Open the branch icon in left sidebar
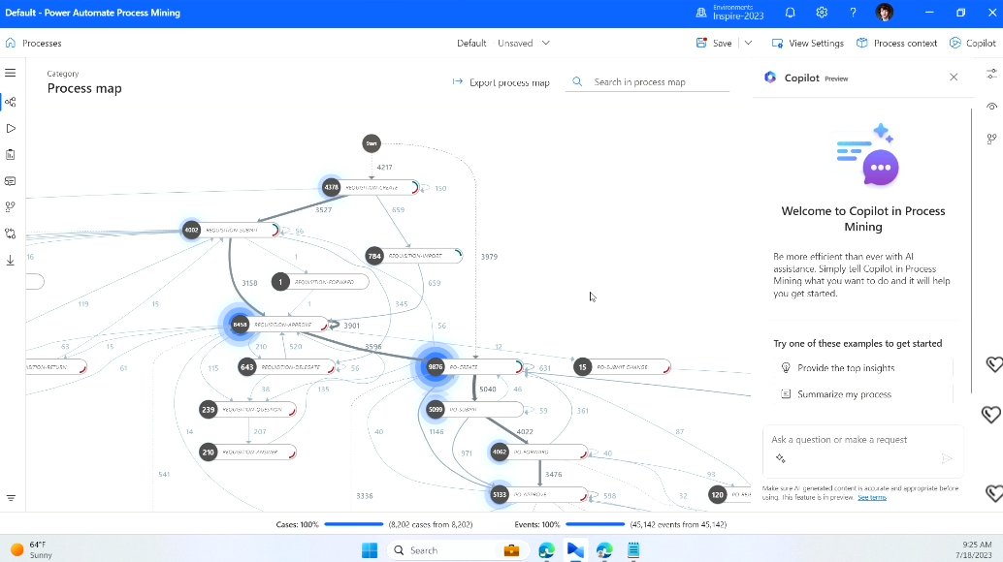This screenshot has height=562, width=1003. pos(11,207)
